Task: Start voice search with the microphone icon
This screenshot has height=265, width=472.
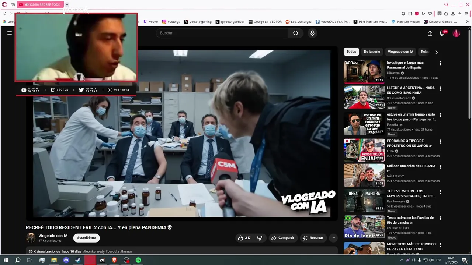Action: coord(312,33)
